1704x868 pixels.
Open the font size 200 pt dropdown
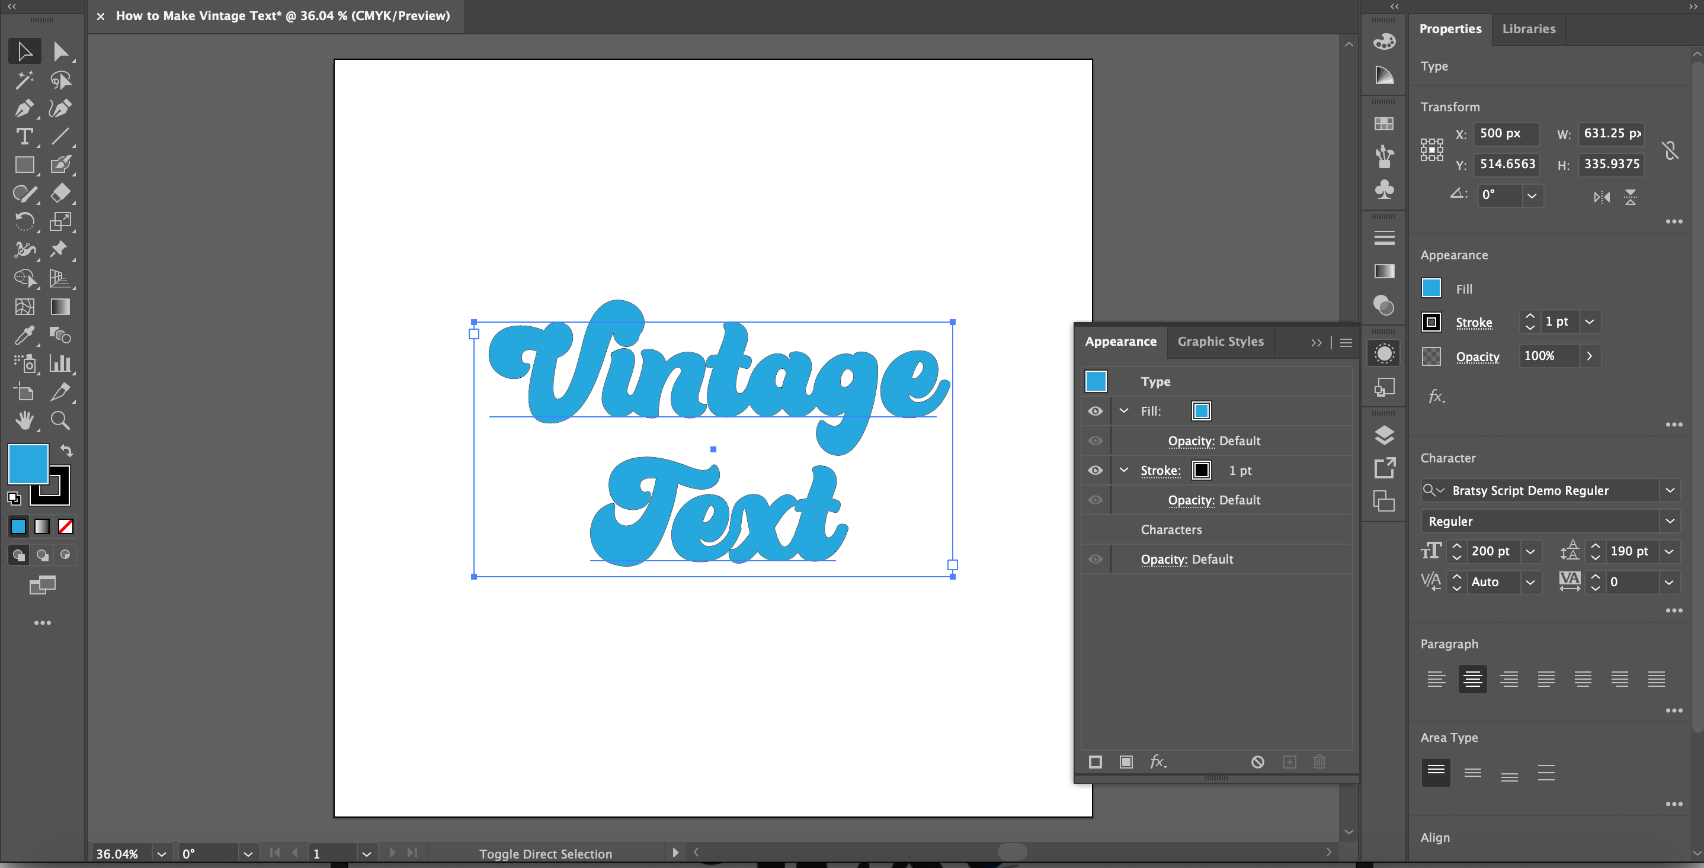[1530, 551]
